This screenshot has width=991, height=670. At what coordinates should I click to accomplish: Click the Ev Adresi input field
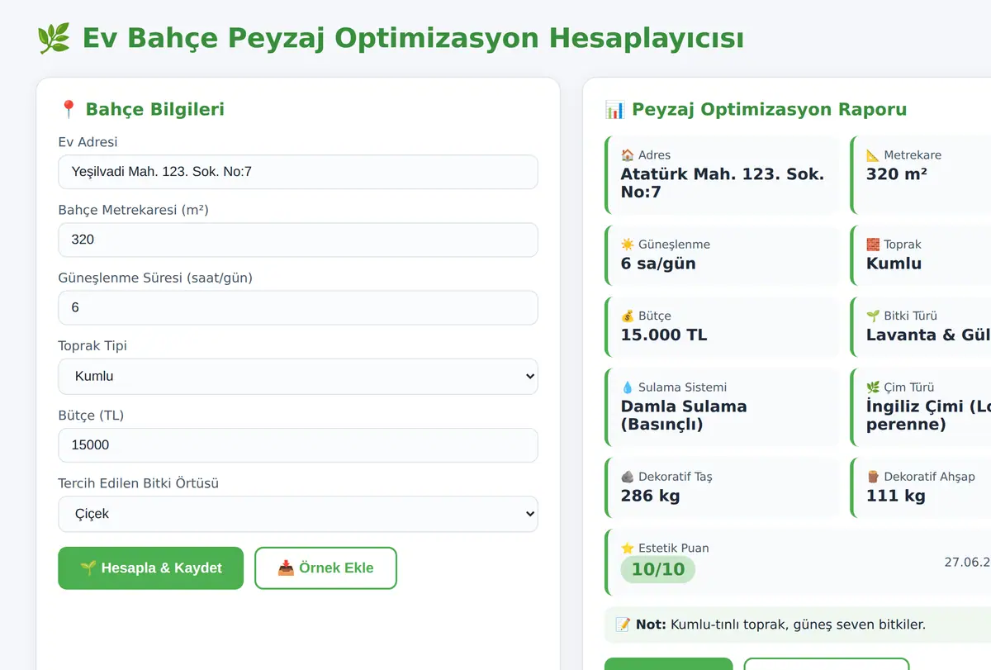(x=298, y=172)
